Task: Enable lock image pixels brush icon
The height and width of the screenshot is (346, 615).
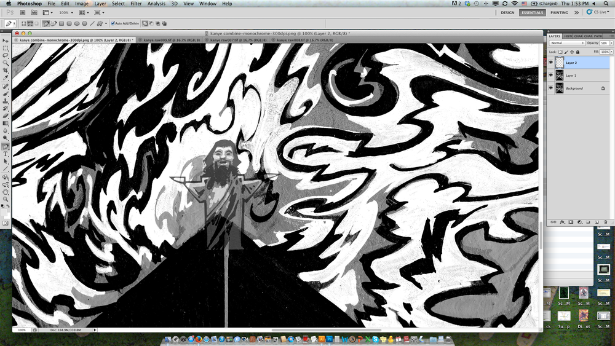Action: (x=566, y=52)
